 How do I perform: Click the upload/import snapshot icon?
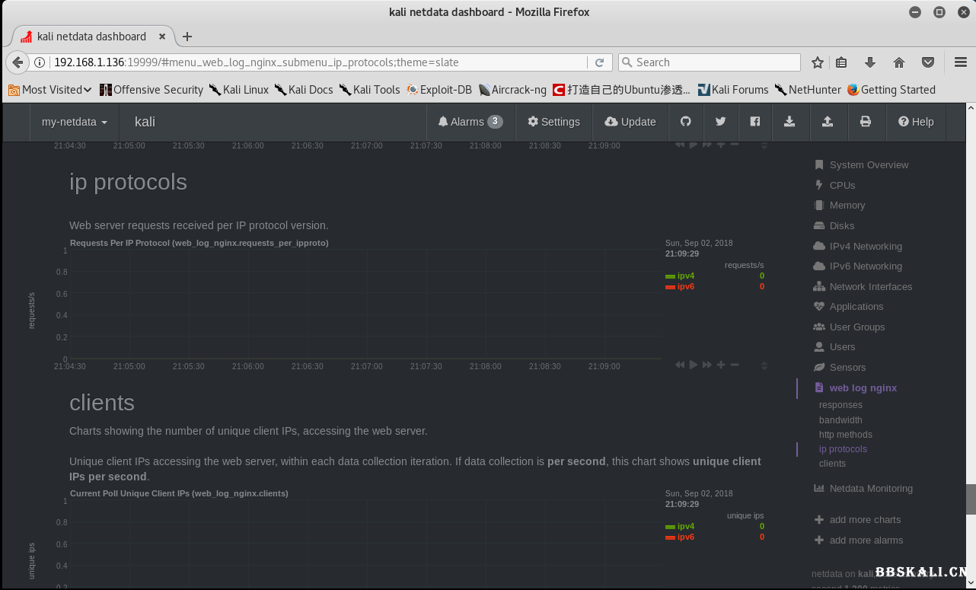[828, 122]
